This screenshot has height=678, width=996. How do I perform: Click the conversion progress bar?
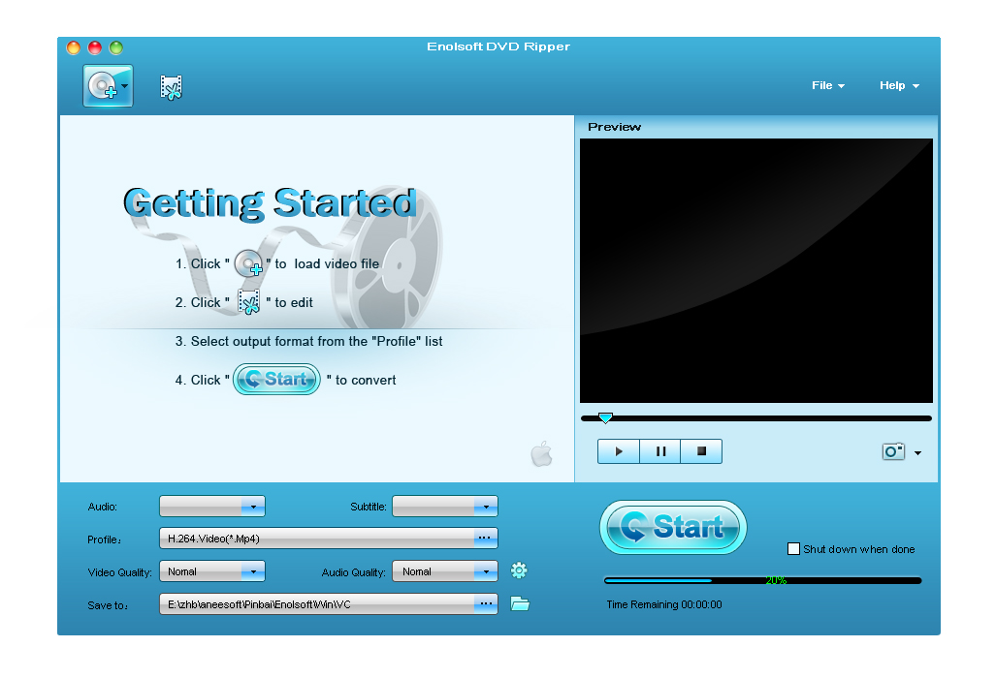pyautogui.click(x=762, y=580)
